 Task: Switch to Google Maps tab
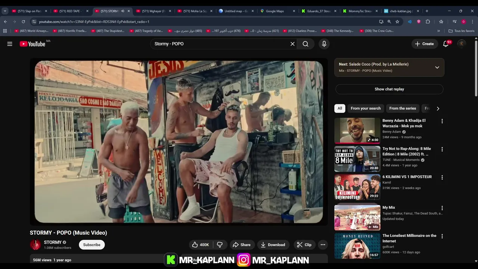point(278,11)
